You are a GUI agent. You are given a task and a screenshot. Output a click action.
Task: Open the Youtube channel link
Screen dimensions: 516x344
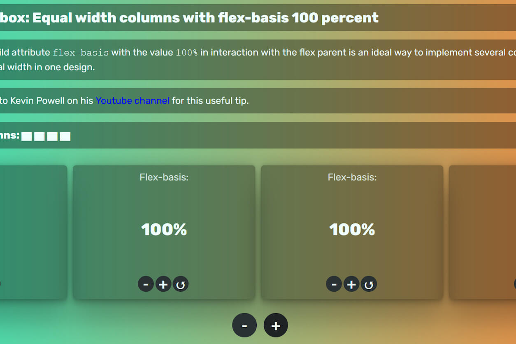point(132,100)
